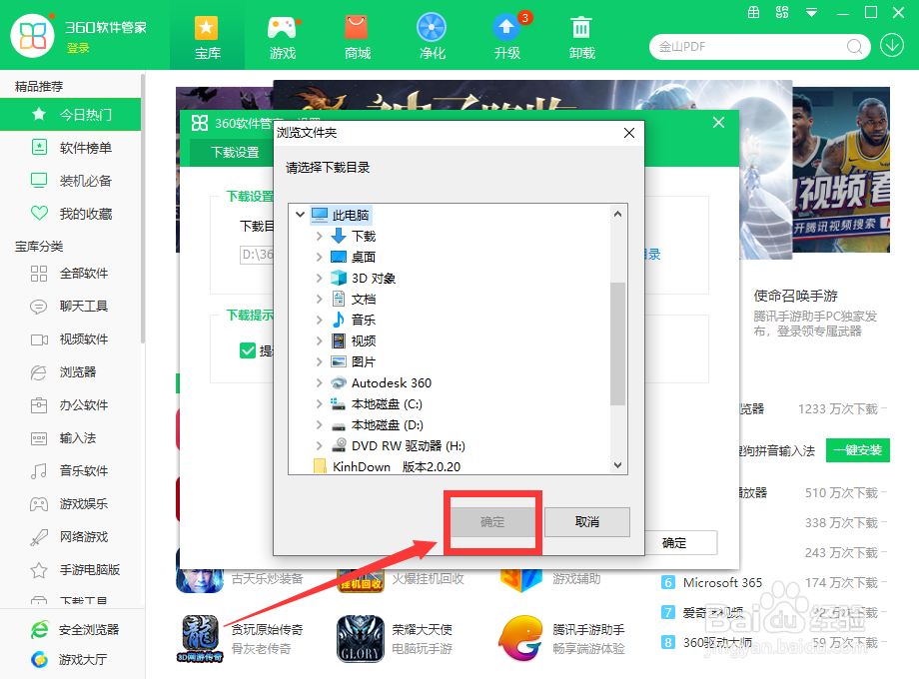This screenshot has width=919, height=679.
Task: Click the 360软件管家 logo
Action: 32,36
